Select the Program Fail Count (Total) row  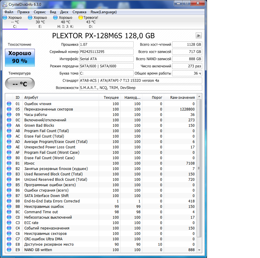101,131
